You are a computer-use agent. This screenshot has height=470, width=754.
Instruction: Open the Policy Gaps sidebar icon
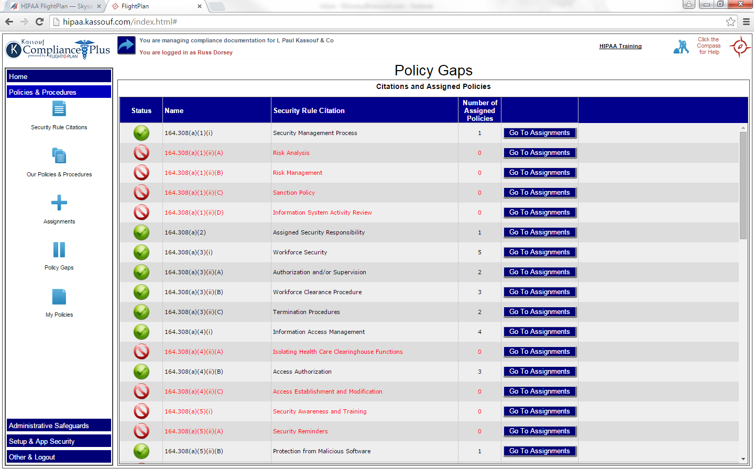pos(59,250)
